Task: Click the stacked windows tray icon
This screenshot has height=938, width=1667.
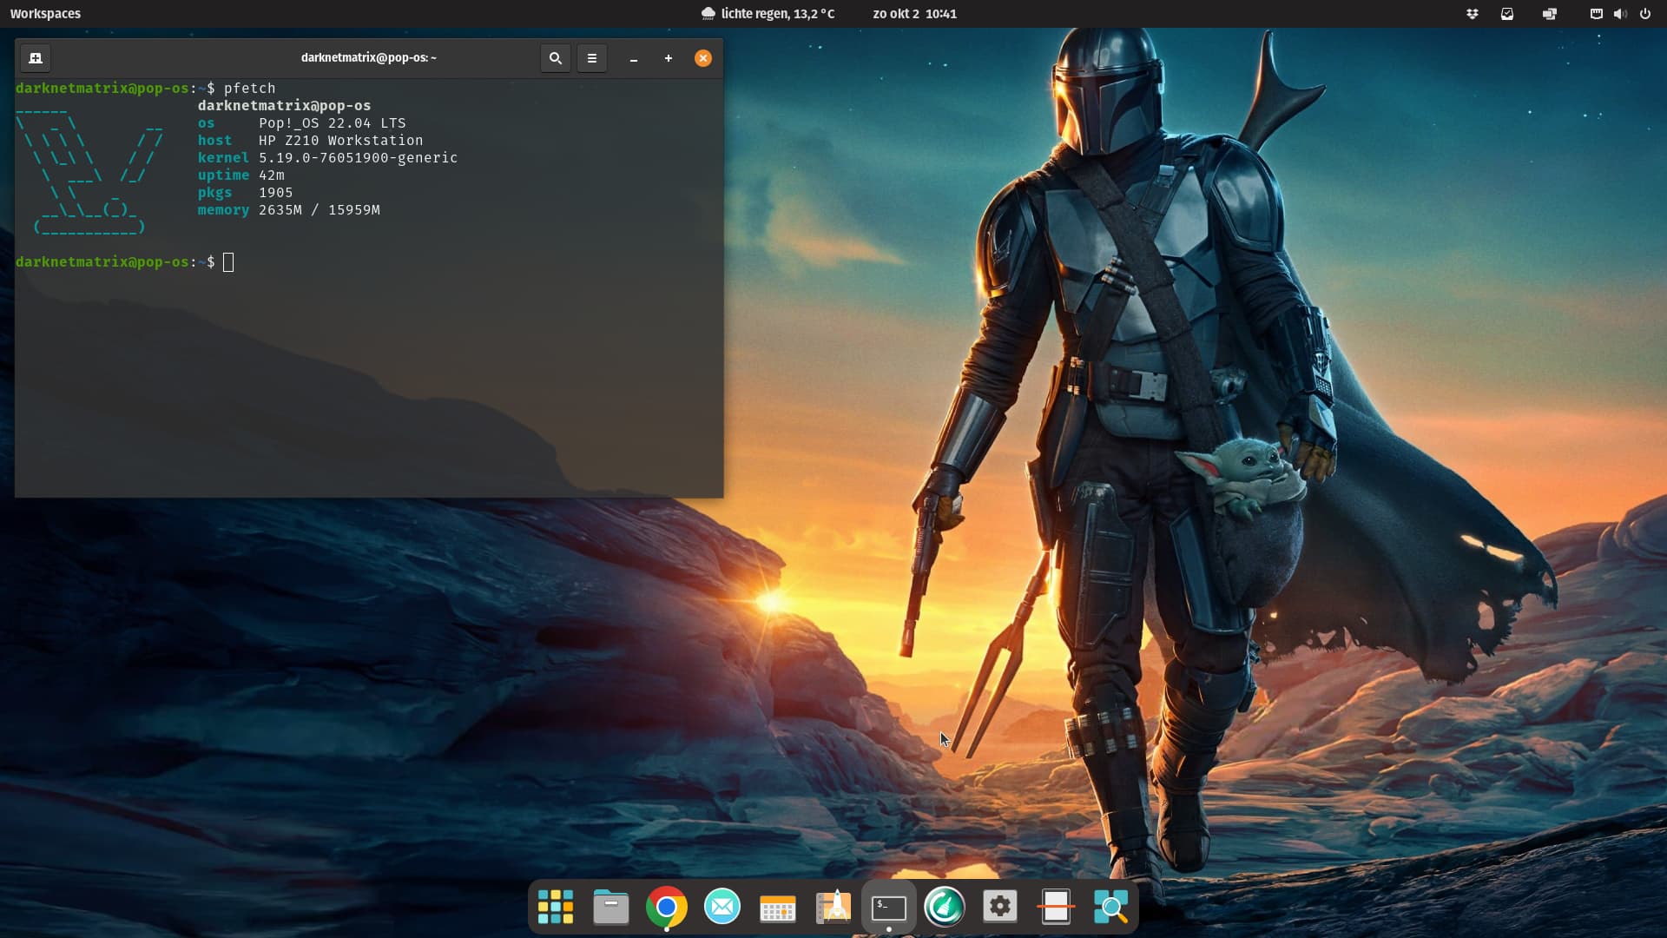Action: [1550, 14]
